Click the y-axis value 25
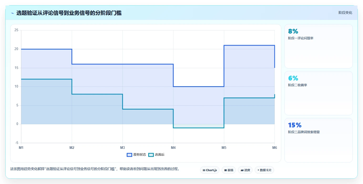Viewport: 363px width, 184px height. tap(16, 30)
